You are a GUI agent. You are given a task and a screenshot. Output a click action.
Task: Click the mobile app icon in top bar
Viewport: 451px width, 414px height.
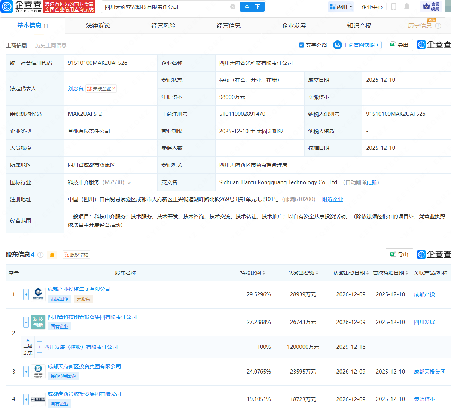(394, 7)
